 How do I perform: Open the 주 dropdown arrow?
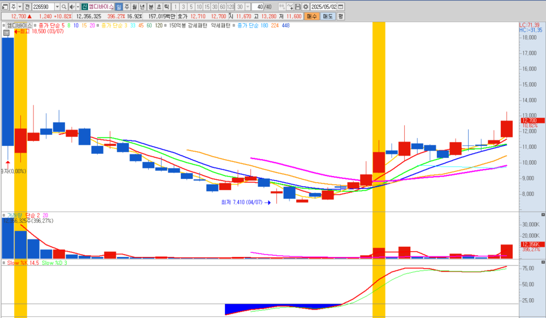tap(20, 7)
